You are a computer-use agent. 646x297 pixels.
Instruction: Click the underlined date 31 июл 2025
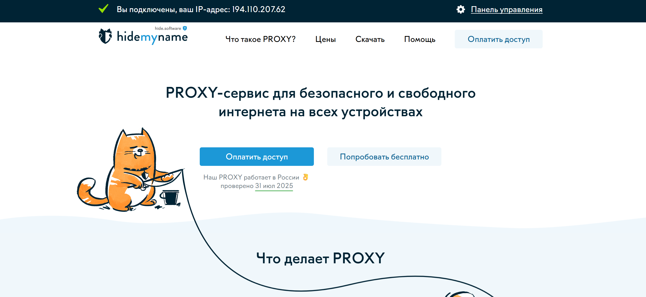[x=274, y=186]
